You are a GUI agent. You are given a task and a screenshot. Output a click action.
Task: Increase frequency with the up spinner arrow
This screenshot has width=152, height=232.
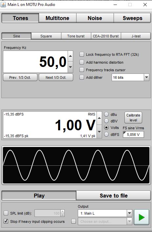(x=71, y=56)
